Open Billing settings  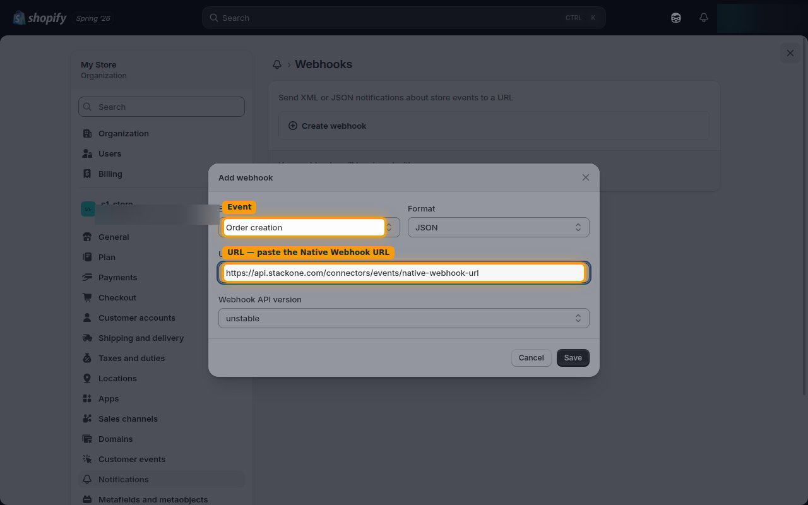tap(162, 174)
